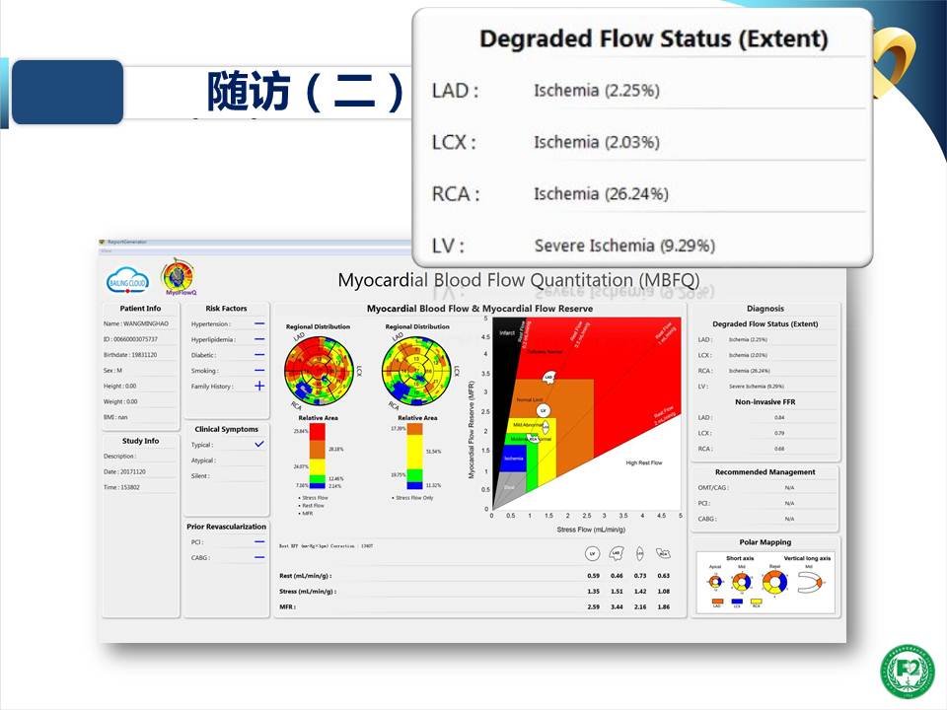
Task: Click the RCA marker on the MFR chart
Action: 534,439
